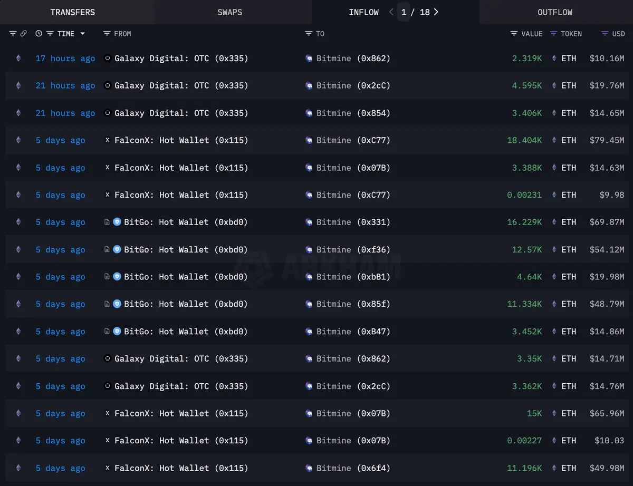Click the FalconX logo in the $14.63M row

click(108, 168)
